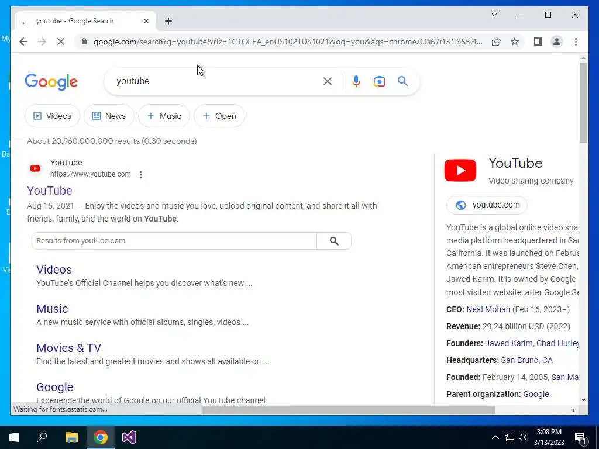This screenshot has height=449, width=599.
Task: Add Open to the search query chip
Action: (219, 116)
